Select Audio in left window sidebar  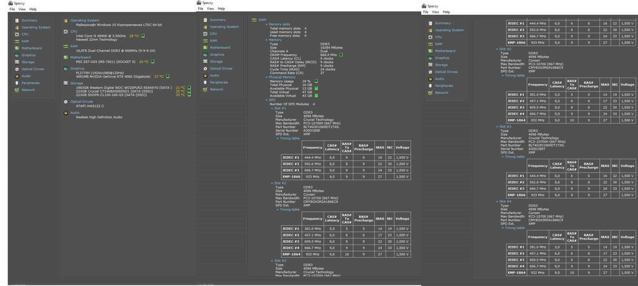[26, 76]
